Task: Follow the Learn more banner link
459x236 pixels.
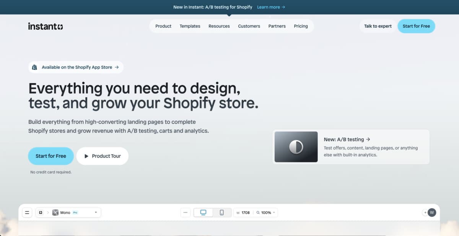Action: coord(271,7)
